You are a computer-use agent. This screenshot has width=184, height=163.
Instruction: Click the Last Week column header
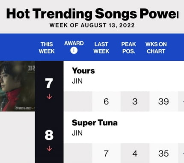[101, 47]
